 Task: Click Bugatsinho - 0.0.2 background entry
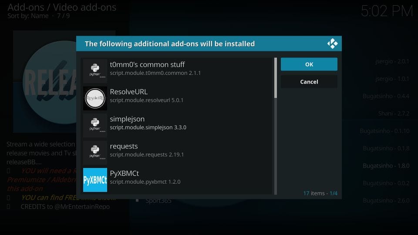pos(386,183)
